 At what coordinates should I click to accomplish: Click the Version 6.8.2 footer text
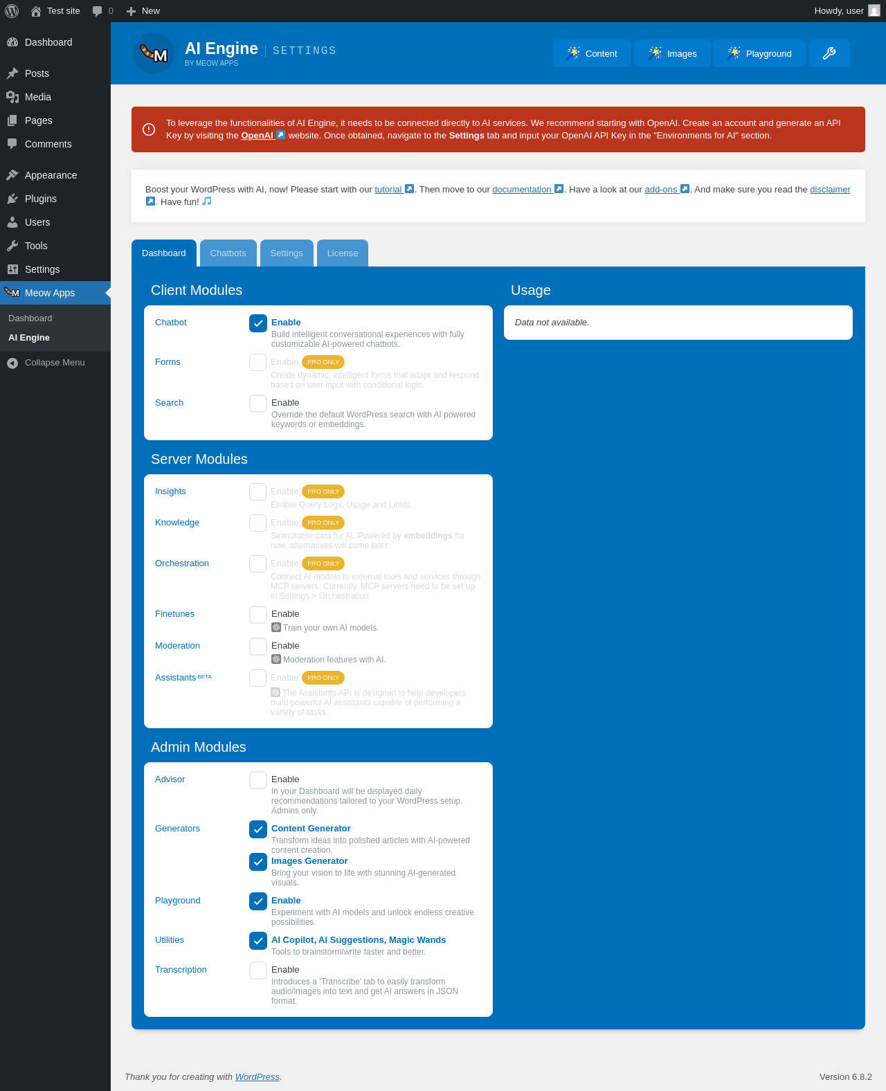846,1077
